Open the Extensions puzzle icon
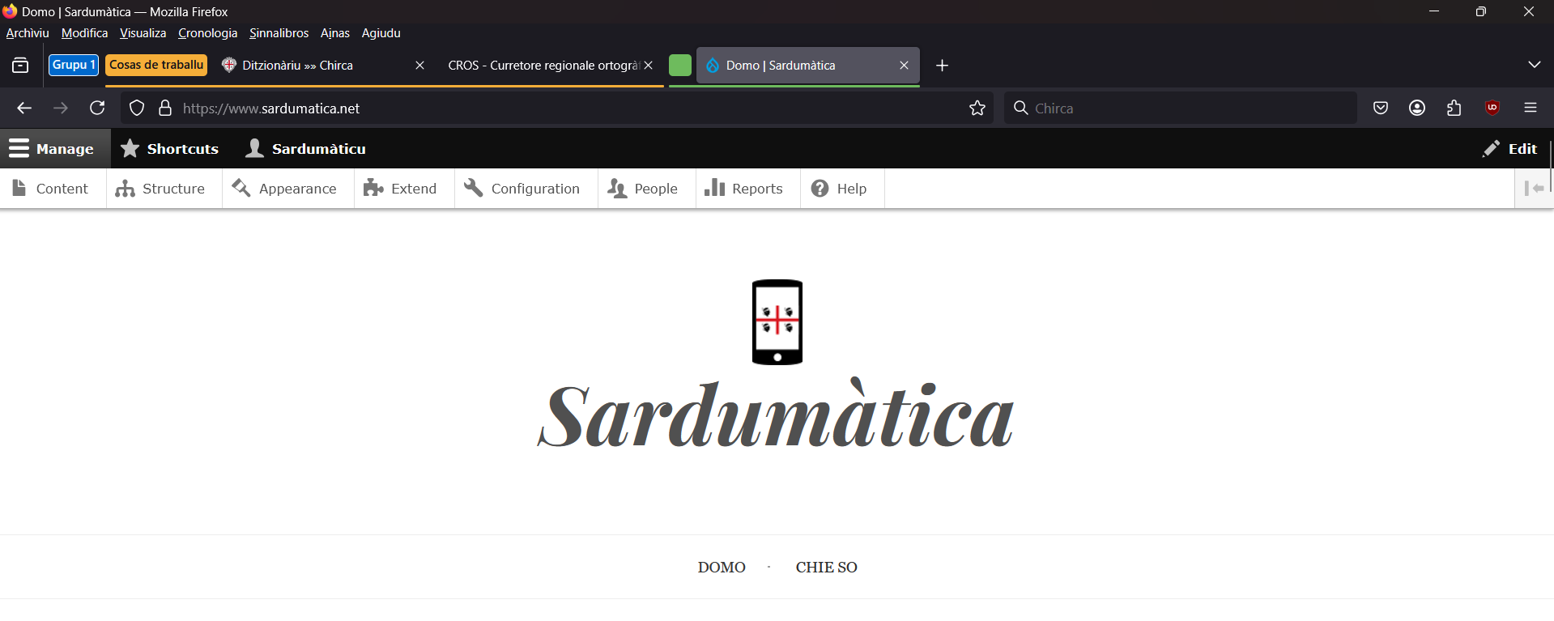Screen dimensions: 1554x621 [x=1454, y=108]
